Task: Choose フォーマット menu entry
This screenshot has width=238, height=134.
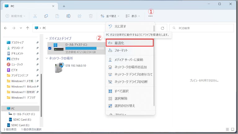Action: [130, 50]
